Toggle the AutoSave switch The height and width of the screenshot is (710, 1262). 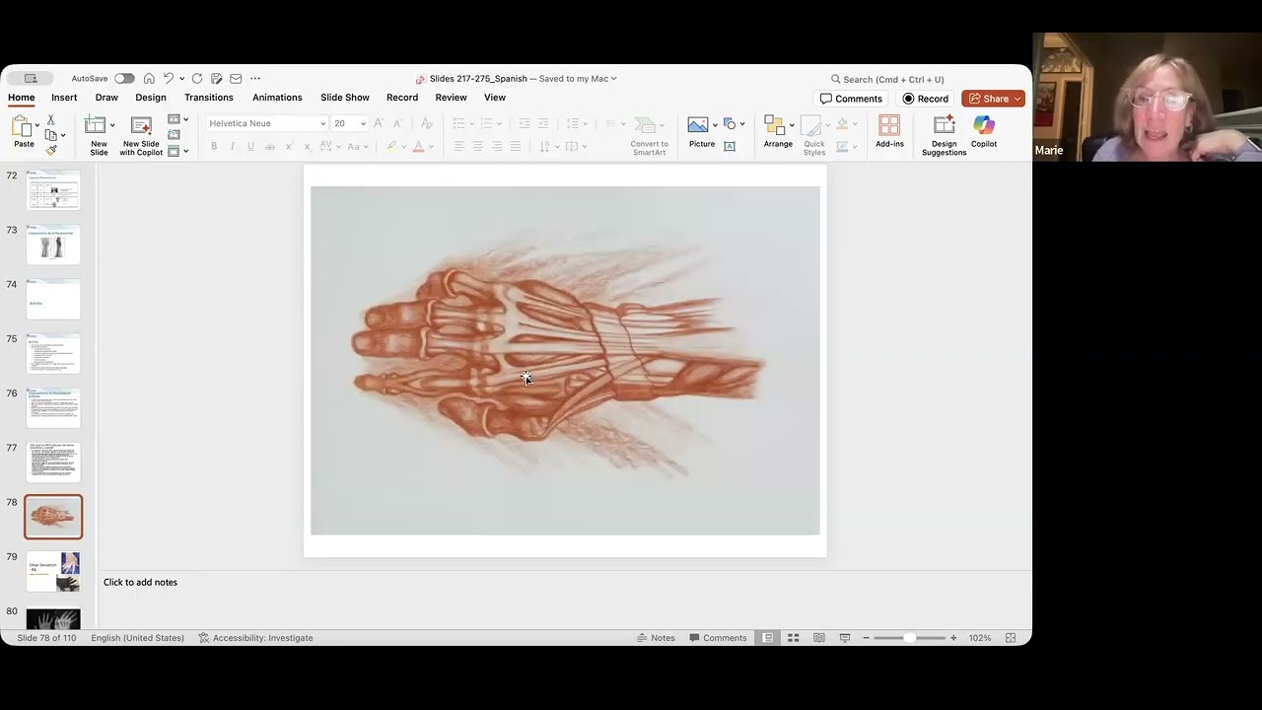(124, 79)
